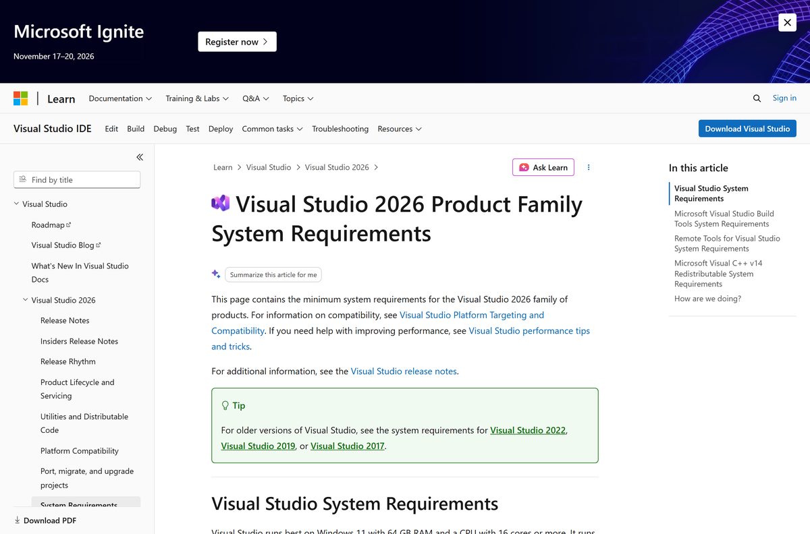
Task: Open Product Lifecycle and Servicing
Action: click(x=78, y=389)
